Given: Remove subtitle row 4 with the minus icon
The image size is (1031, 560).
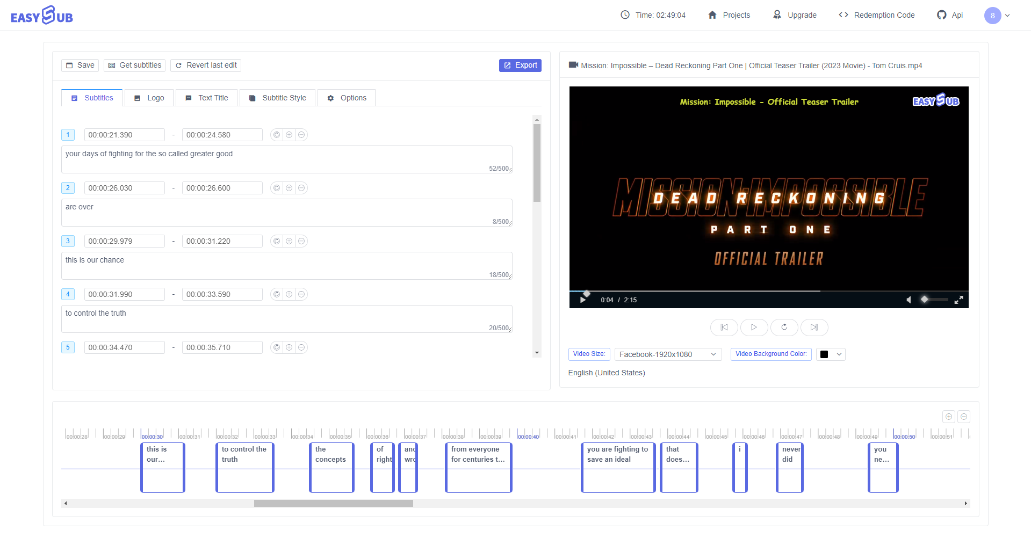Looking at the screenshot, I should [301, 294].
